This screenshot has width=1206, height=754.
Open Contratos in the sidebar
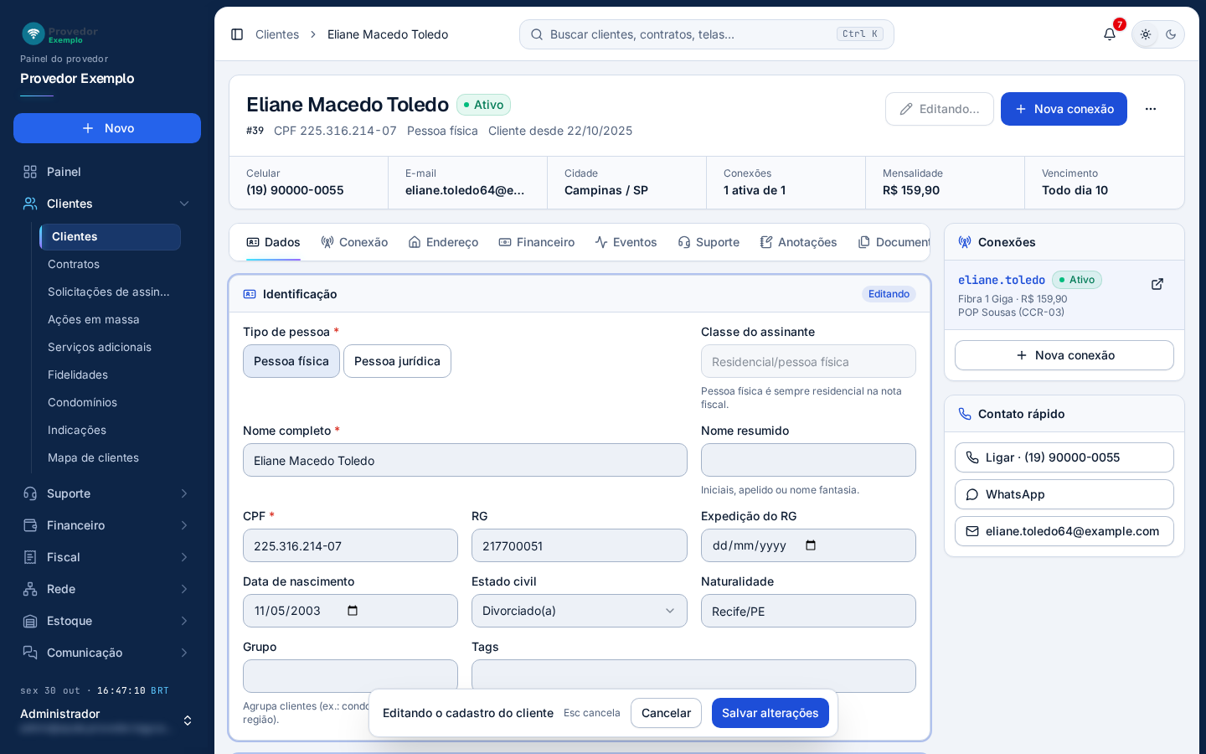(111, 264)
